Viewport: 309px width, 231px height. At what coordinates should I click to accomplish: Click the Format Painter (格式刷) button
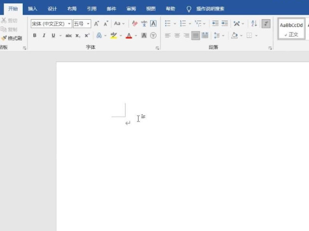point(12,38)
